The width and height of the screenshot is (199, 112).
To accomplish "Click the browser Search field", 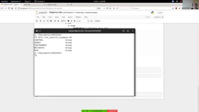I will [150, 8].
